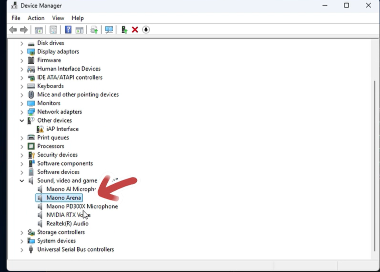Viewport: 380px width, 272px height.
Task: Select the Realtek(R) Audio device
Action: [67, 223]
